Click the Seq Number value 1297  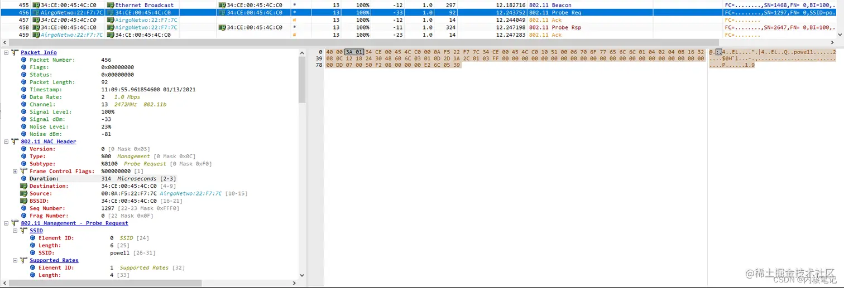(x=108, y=208)
